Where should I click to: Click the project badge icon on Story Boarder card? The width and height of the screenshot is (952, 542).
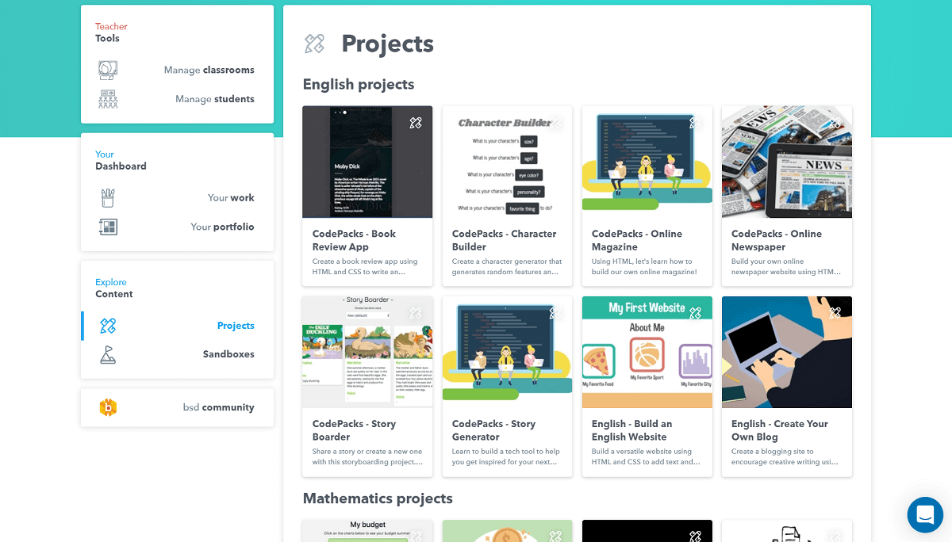coord(416,313)
